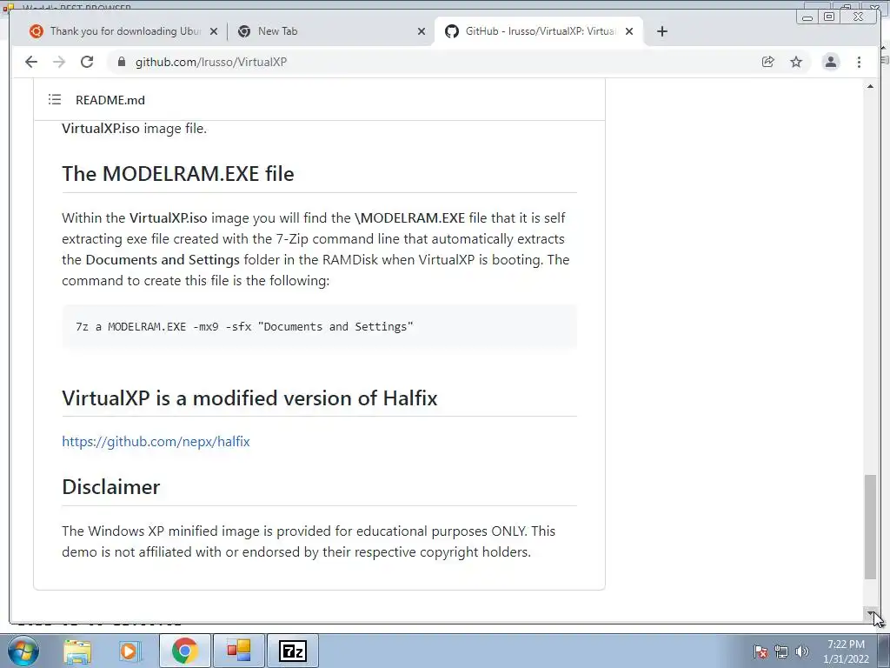Viewport: 890px width, 668px height.
Task: Open the Chrome profile menu
Action: click(830, 62)
